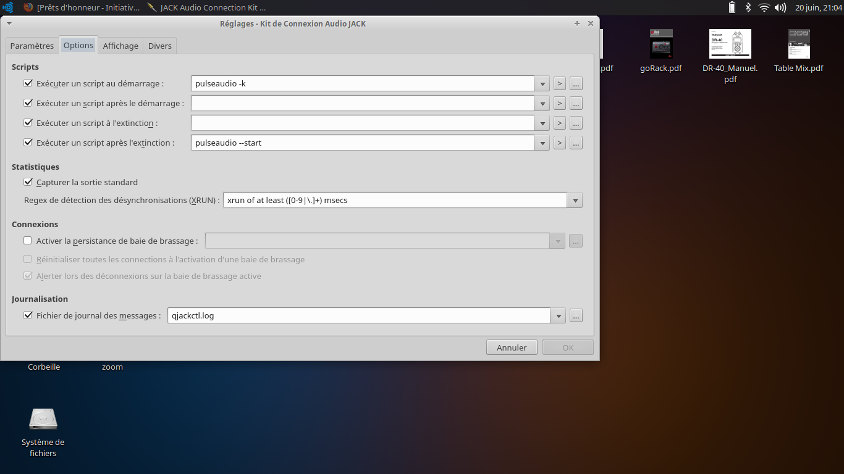The width and height of the screenshot is (844, 474).
Task: Click into the pulseaudio --start script field
Action: pos(363,143)
